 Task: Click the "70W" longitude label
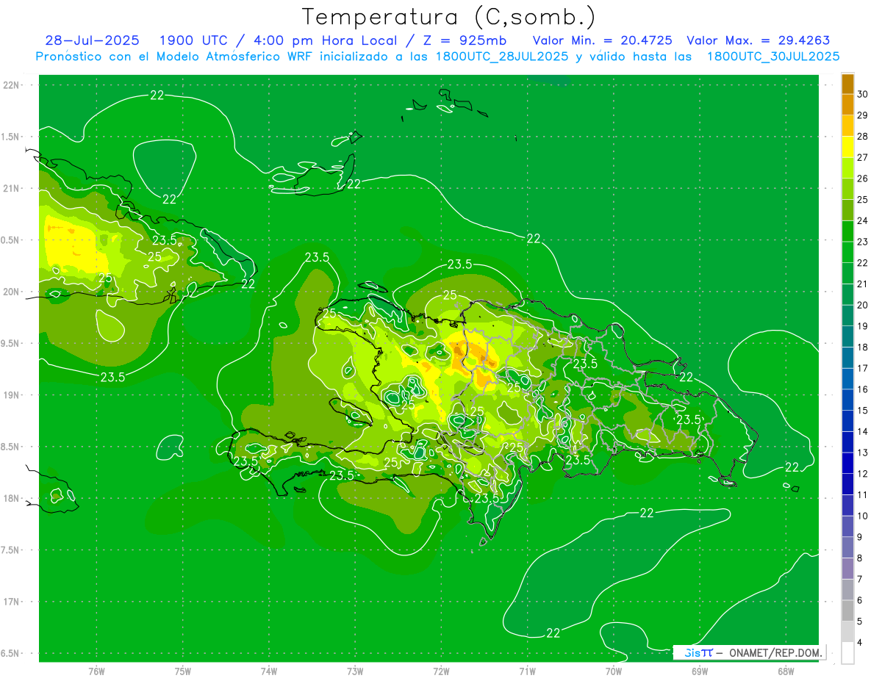pyautogui.click(x=614, y=671)
